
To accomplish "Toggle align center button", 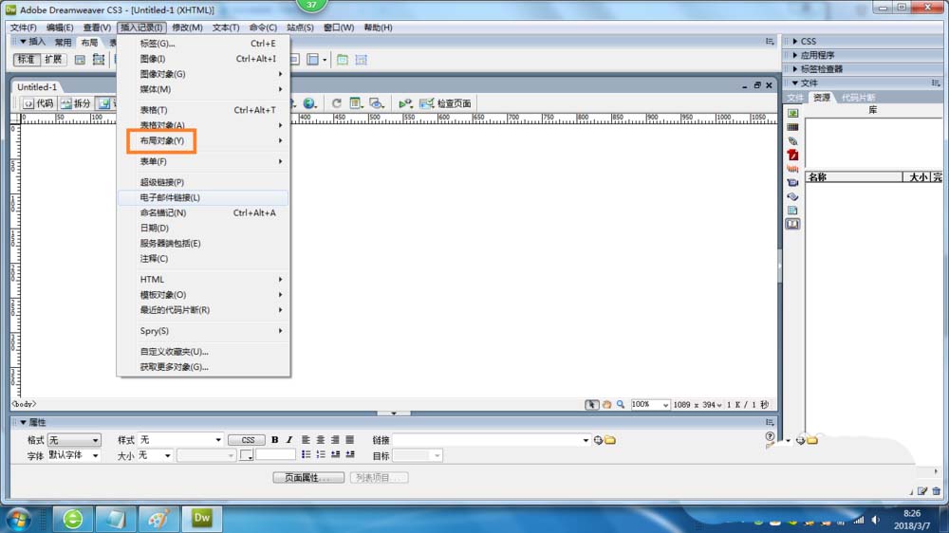I will (x=320, y=440).
